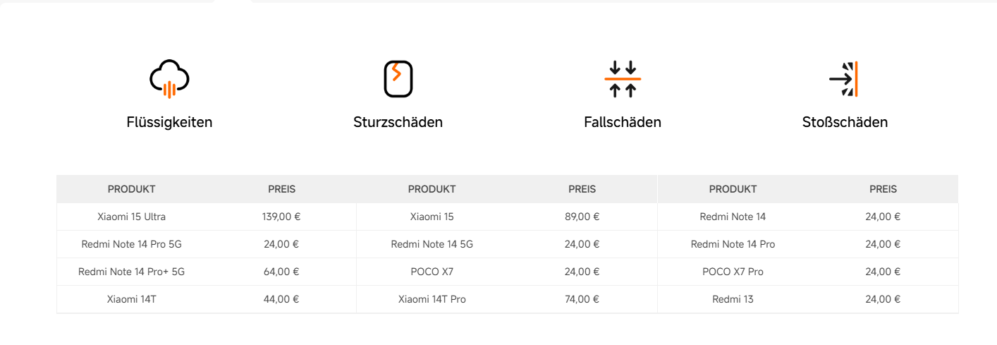The image size is (997, 345).
Task: Click the 89,00 € price for Xiaomi 15
Action: (582, 217)
